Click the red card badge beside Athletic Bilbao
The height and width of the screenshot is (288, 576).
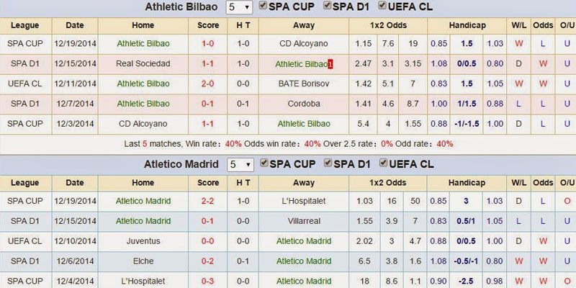point(330,64)
